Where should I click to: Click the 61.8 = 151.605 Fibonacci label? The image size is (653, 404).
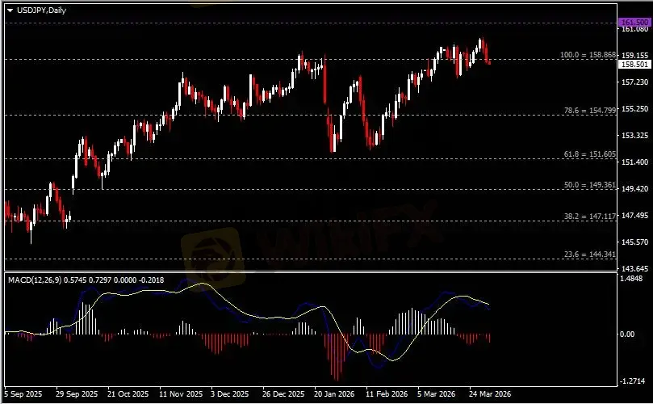tap(590, 154)
